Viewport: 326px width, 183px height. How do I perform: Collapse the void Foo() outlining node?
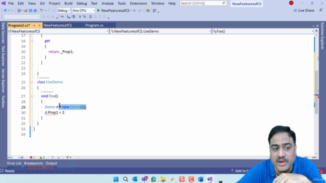coord(32,96)
